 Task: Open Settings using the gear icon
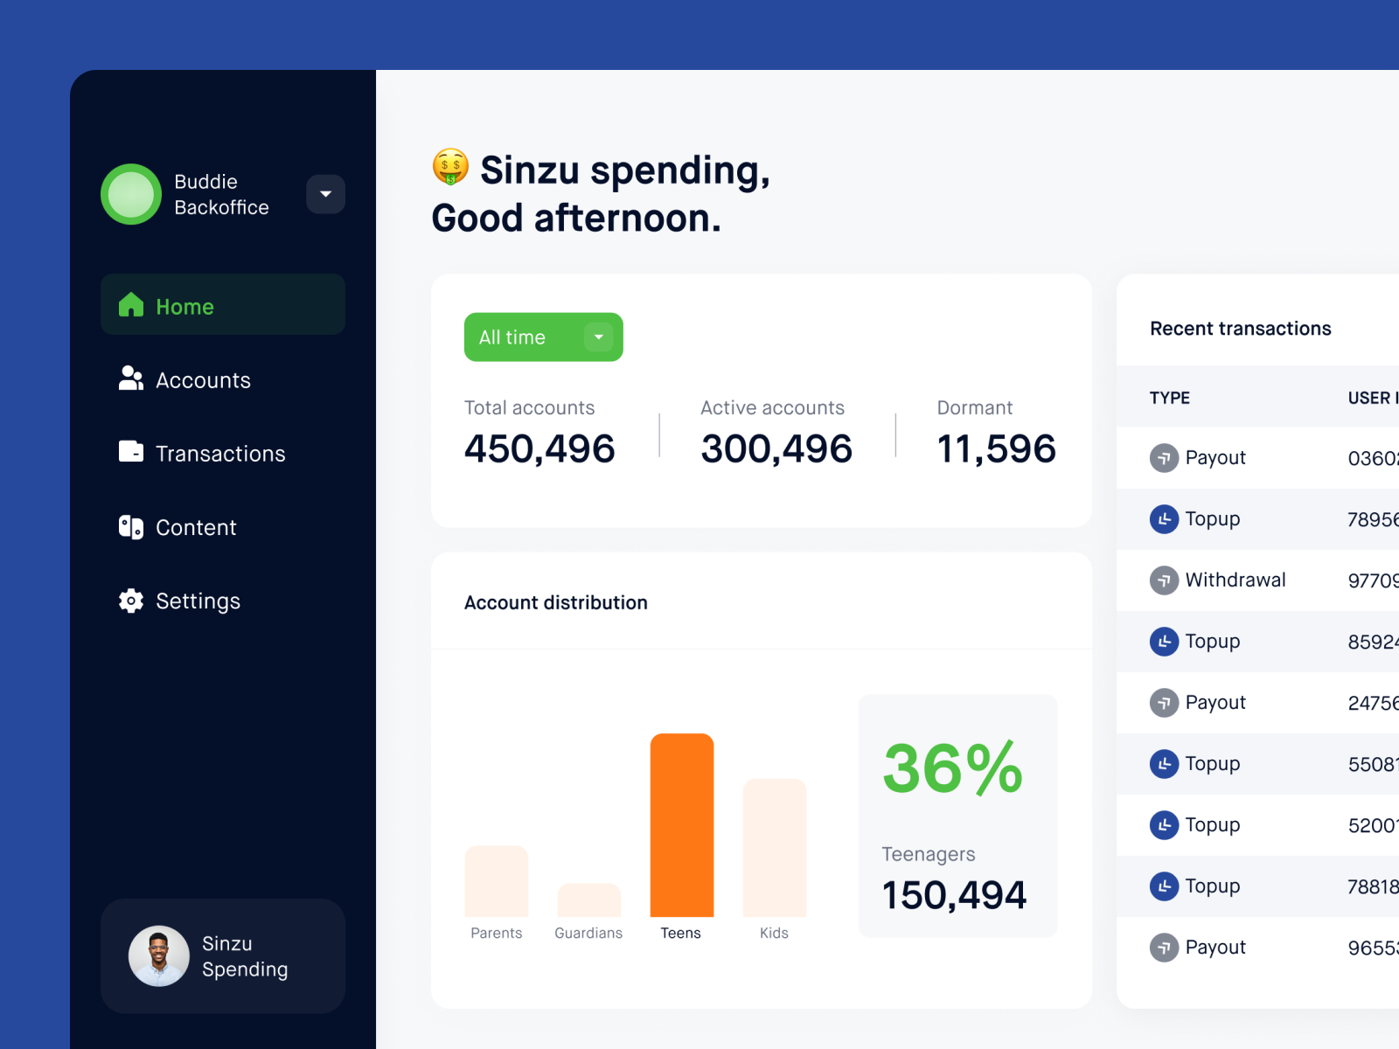pyautogui.click(x=130, y=601)
